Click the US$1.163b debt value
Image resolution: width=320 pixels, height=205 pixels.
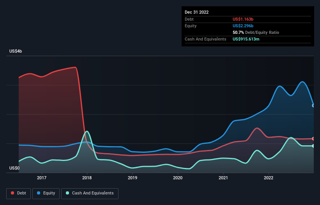[x=243, y=19]
